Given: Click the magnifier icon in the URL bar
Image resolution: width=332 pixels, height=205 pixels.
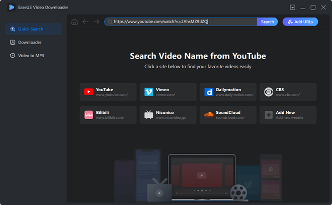Looking at the screenshot, I should click(110, 22).
